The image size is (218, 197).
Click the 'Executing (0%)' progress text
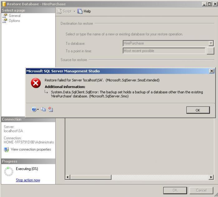27,169
